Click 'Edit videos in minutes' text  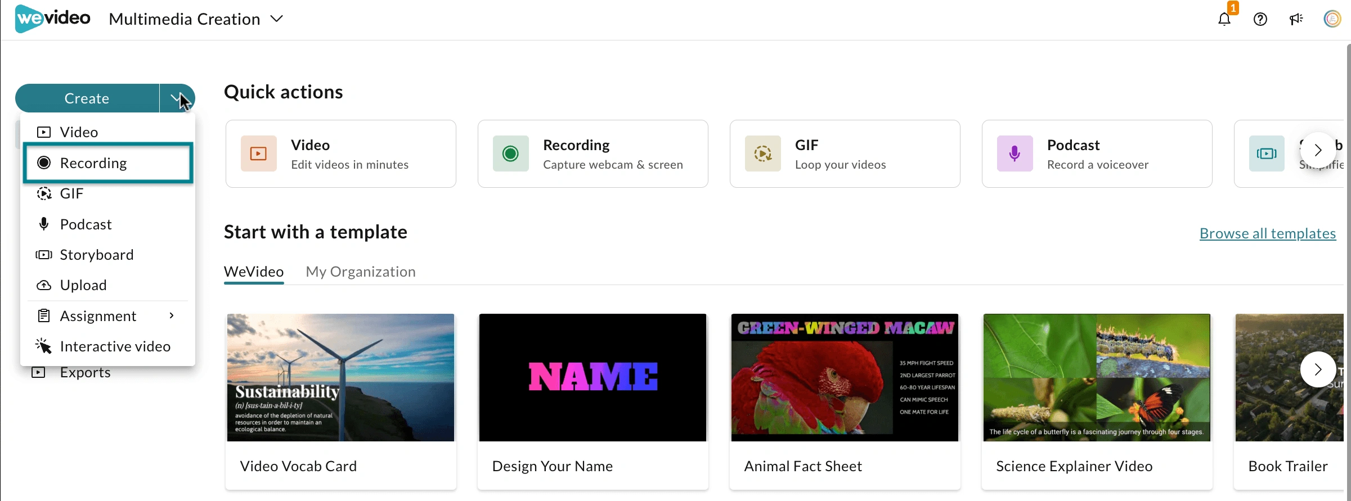(x=350, y=165)
